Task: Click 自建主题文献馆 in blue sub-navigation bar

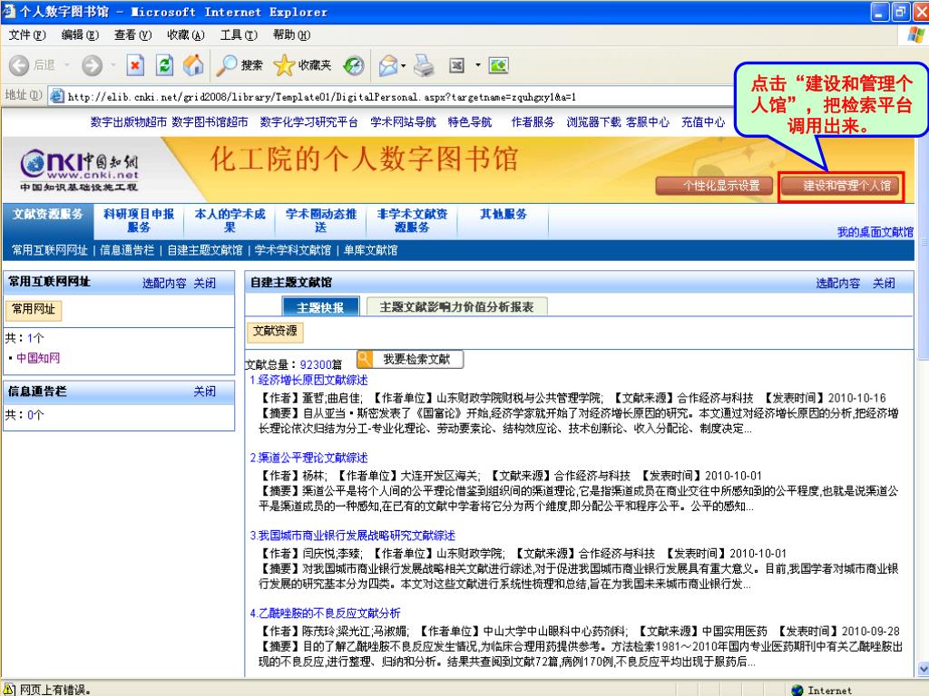Action: (205, 250)
